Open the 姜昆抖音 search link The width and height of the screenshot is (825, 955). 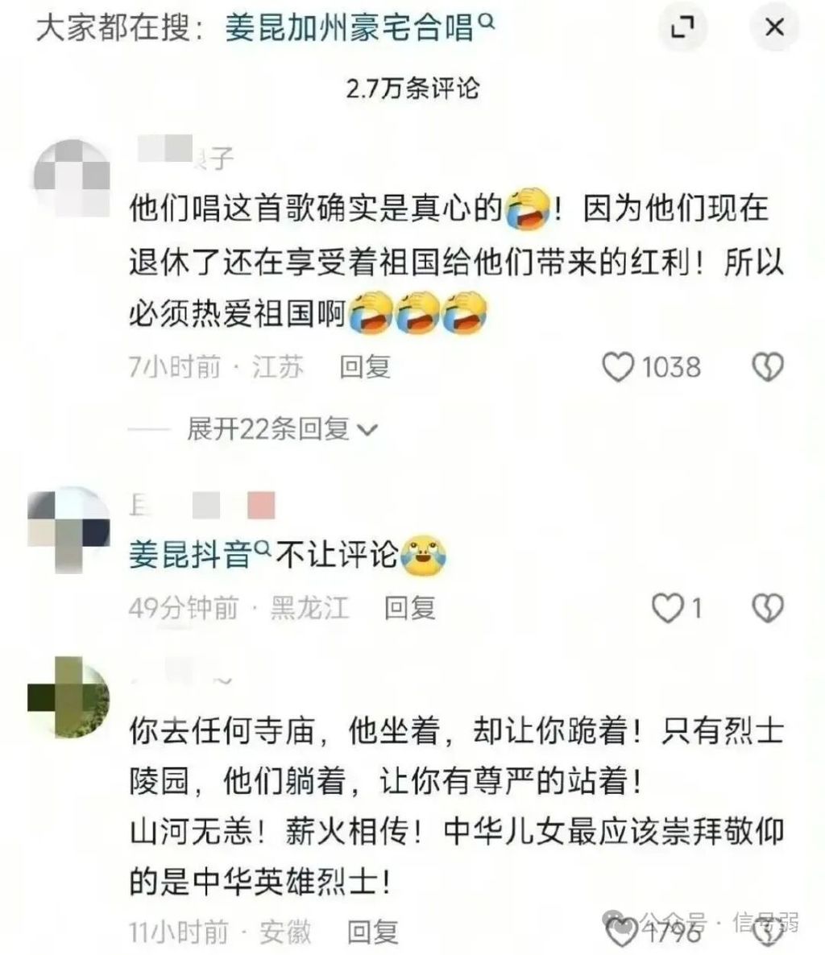coord(191,555)
